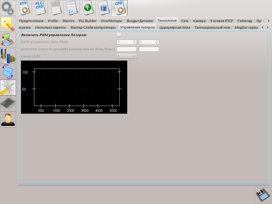Select the Управление лазером subtab

coord(138,27)
